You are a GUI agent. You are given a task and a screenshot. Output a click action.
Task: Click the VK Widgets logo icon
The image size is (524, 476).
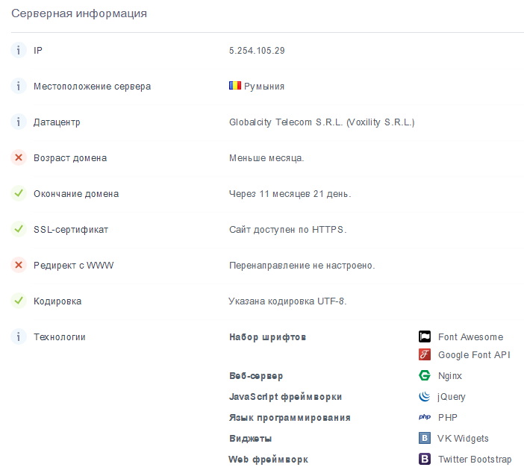pyautogui.click(x=425, y=438)
